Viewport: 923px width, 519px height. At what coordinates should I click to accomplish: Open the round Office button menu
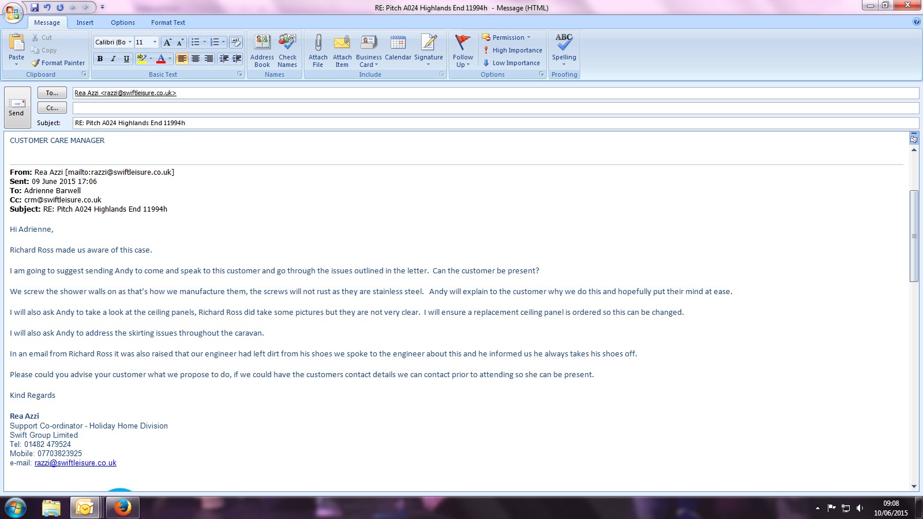tap(13, 12)
